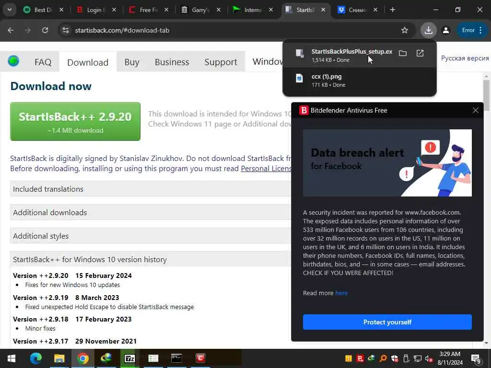Switch to the Free Fi browser tab
The width and height of the screenshot is (491, 368).
pos(149,10)
